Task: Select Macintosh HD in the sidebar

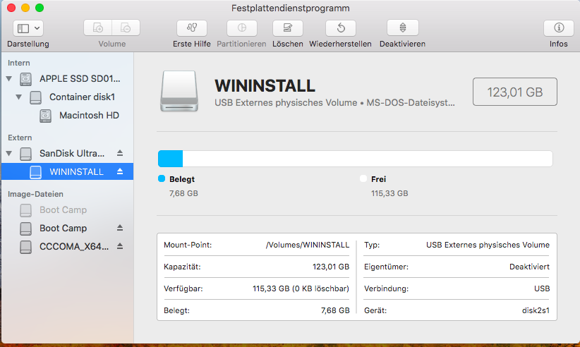Action: 88,115
